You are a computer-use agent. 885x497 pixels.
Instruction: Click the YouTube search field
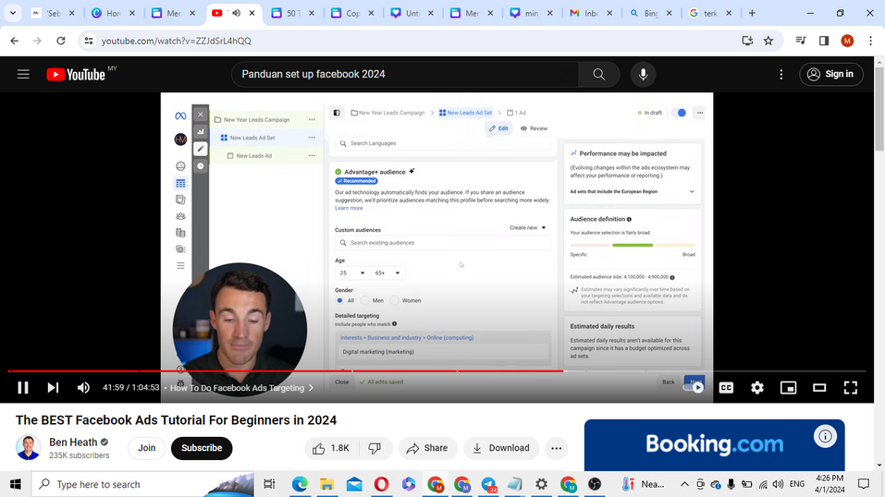pyautogui.click(x=405, y=74)
